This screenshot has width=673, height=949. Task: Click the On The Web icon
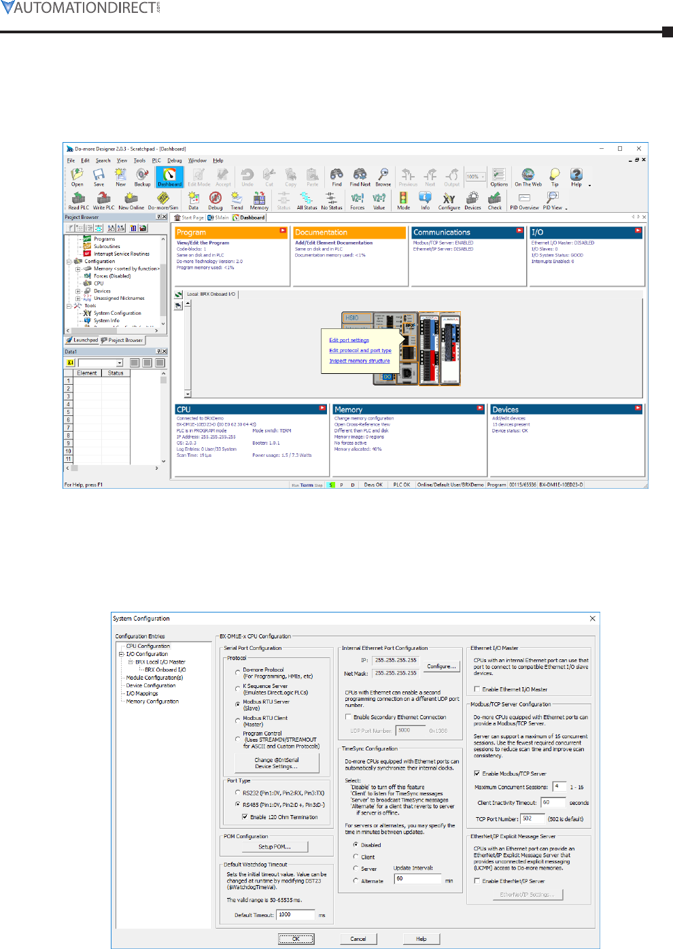point(528,177)
